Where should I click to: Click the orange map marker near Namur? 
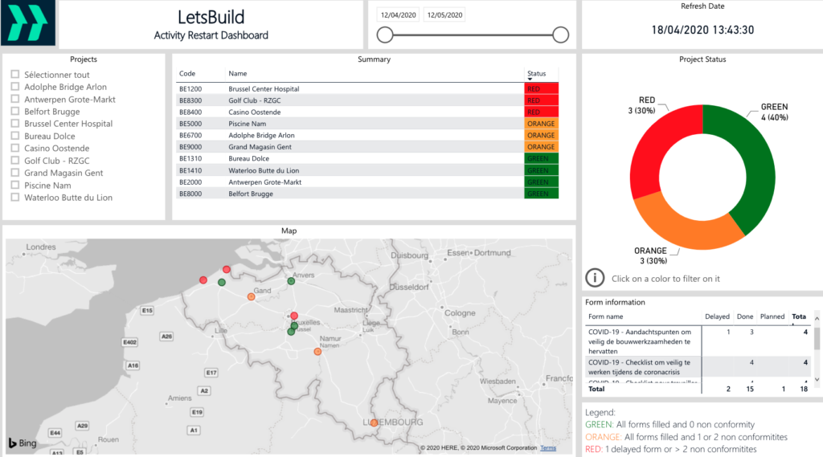(317, 352)
